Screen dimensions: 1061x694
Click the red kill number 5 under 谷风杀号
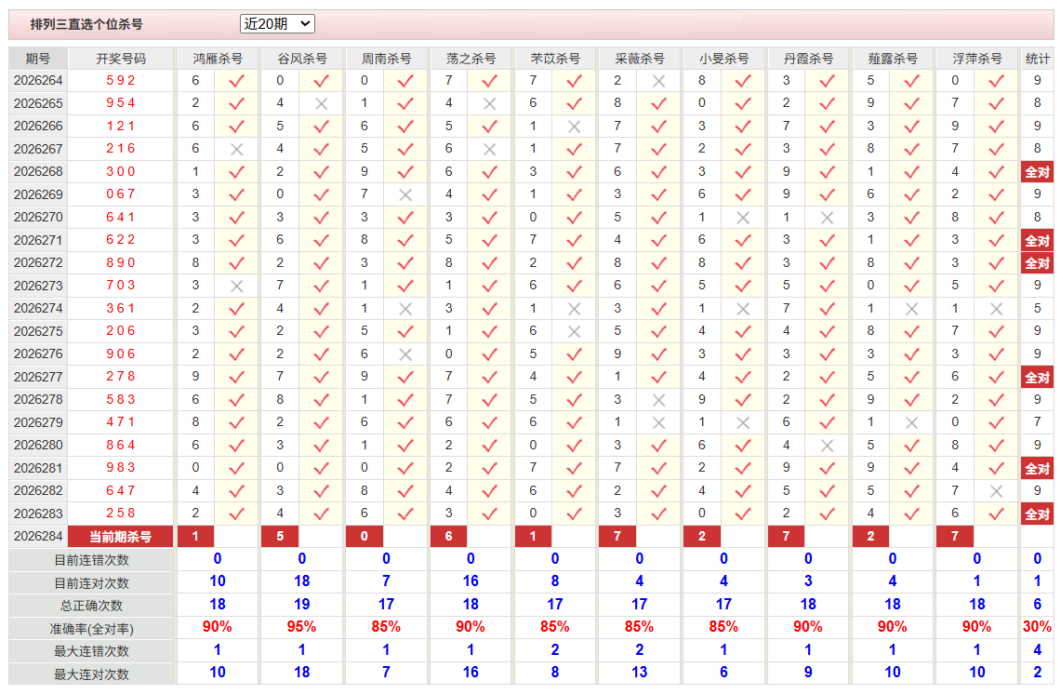(280, 537)
